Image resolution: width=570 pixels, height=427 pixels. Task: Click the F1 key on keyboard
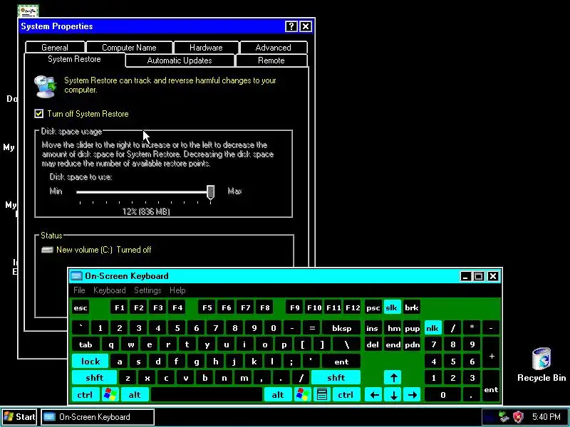coord(120,308)
